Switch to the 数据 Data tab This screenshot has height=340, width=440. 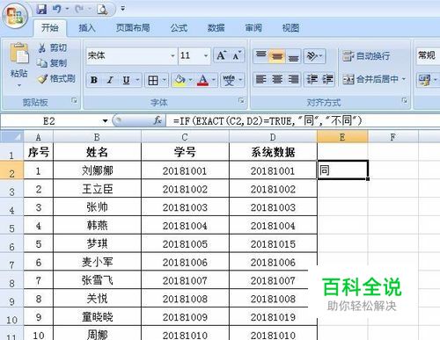(216, 28)
